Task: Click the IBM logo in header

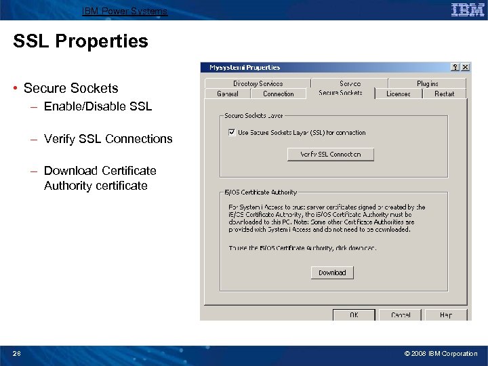Action: click(468, 9)
